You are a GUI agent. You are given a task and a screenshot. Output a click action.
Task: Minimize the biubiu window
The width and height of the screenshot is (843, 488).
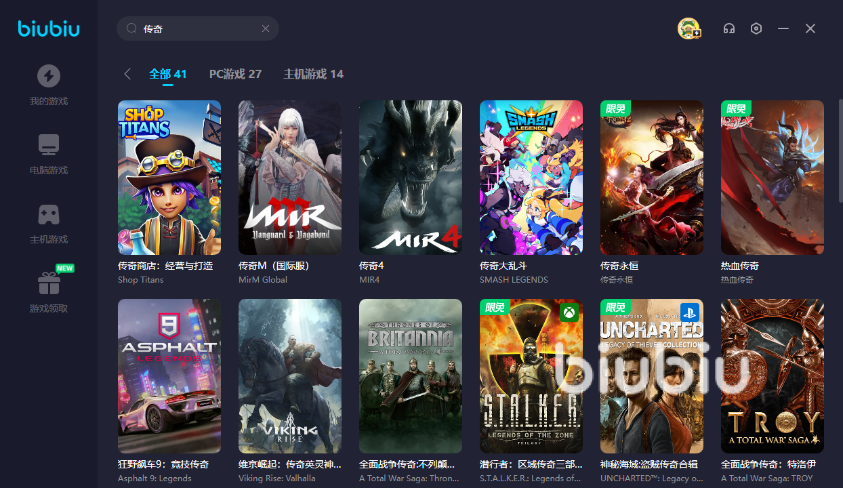pos(783,28)
